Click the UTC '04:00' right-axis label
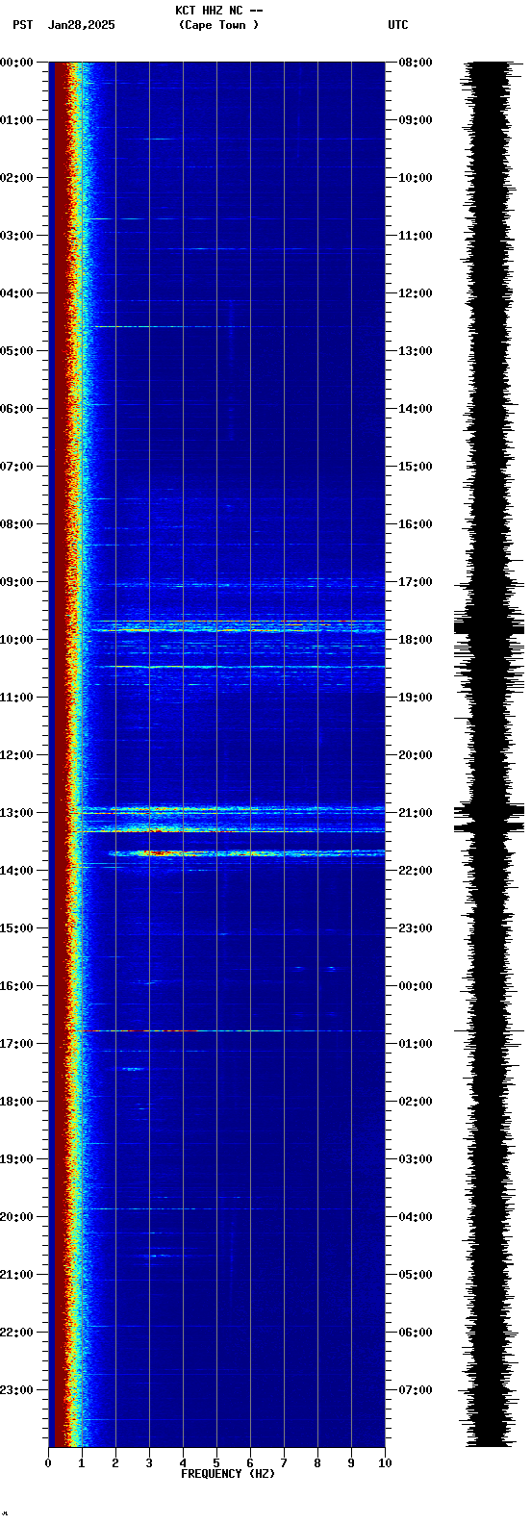 [x=416, y=1217]
